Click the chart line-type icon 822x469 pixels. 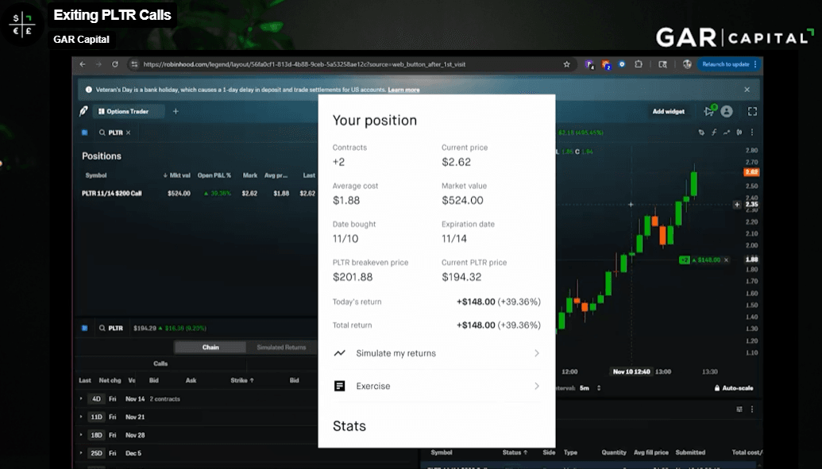(x=727, y=133)
